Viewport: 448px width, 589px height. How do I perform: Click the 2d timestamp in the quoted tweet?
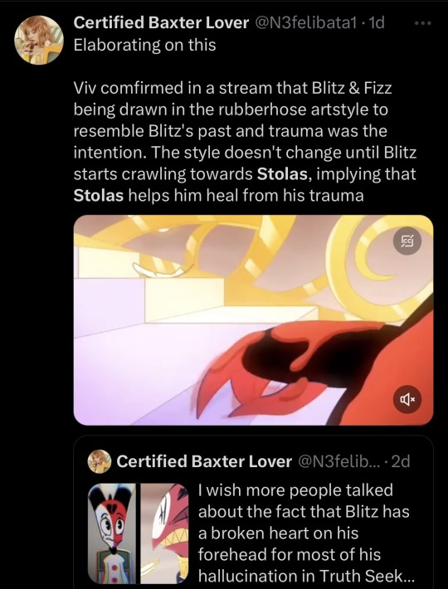tap(401, 461)
